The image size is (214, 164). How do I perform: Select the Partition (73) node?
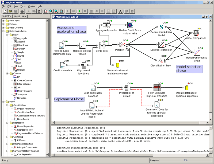click(x=122, y=45)
